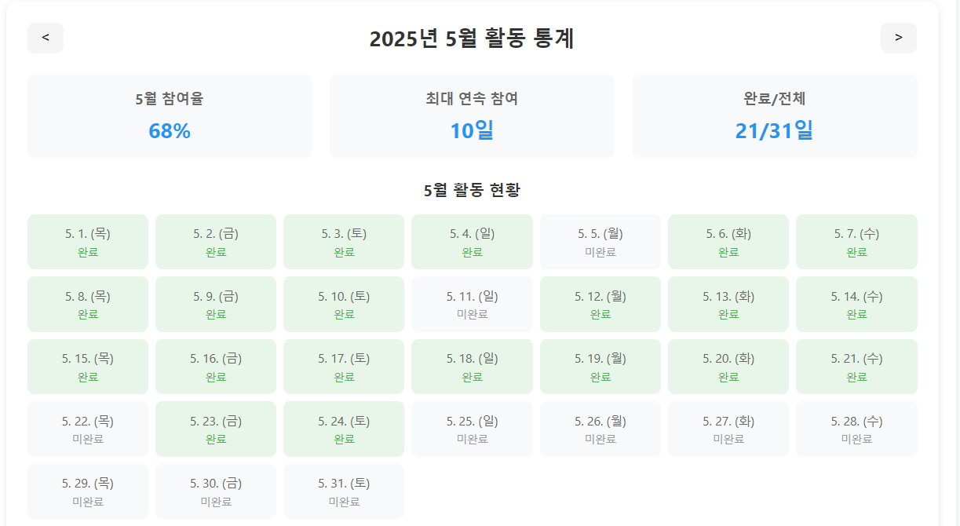
Task: Click the 5. 21. (수) day cell
Action: [856, 367]
